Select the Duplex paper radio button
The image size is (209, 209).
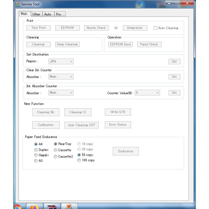coord(36,150)
